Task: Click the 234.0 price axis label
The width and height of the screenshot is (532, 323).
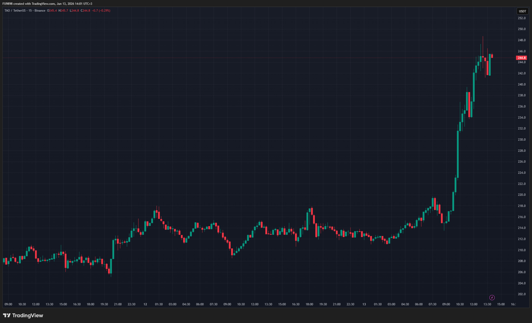Action: click(x=522, y=117)
